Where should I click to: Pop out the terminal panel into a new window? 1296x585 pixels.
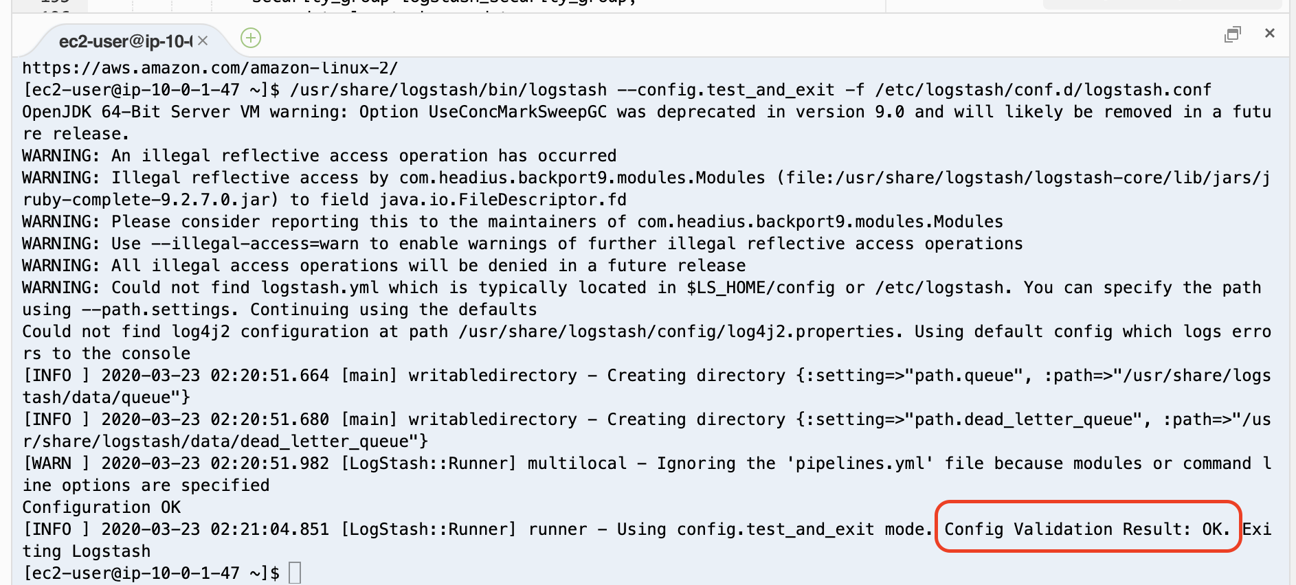(1233, 34)
